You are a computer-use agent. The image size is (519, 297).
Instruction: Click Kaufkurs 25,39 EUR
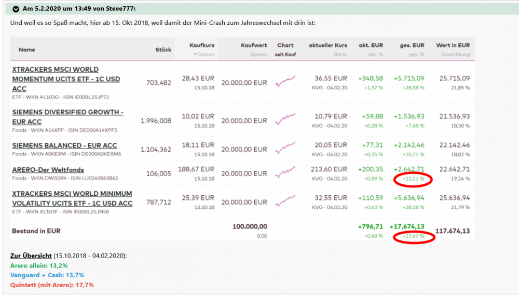tap(198, 198)
